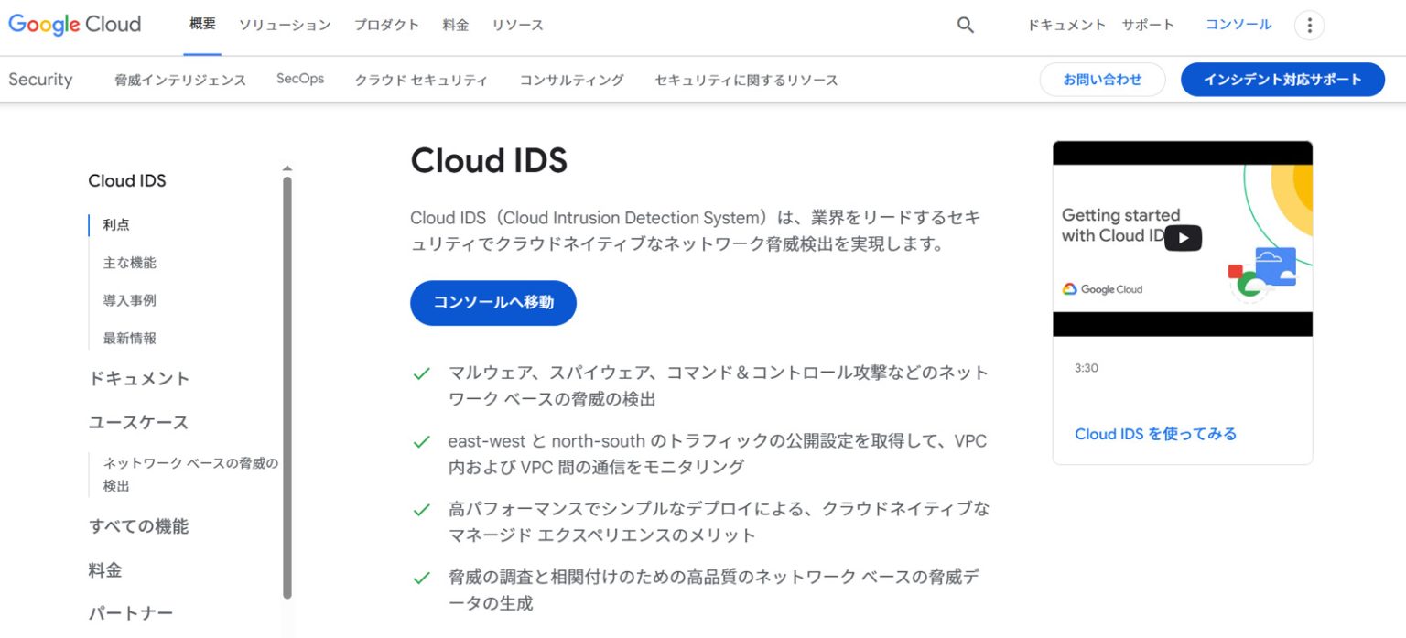Open the ソリューション menu
Viewport: 1406px width, 638px height.
point(285,26)
